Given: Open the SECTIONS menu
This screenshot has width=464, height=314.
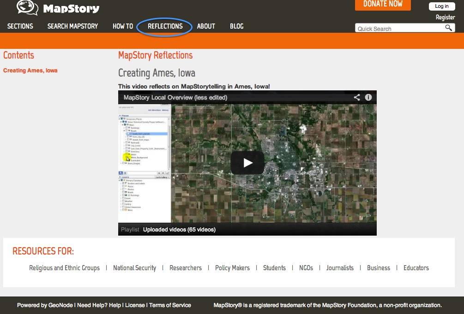Looking at the screenshot, I should 20,26.
